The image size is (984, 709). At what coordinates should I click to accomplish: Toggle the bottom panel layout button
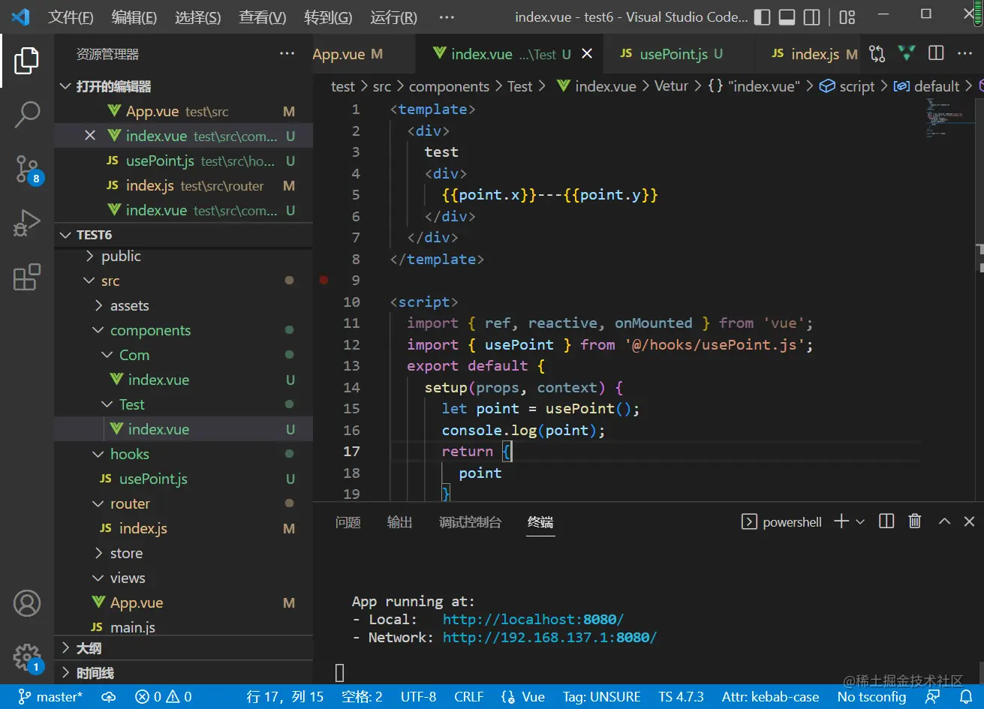click(x=787, y=17)
